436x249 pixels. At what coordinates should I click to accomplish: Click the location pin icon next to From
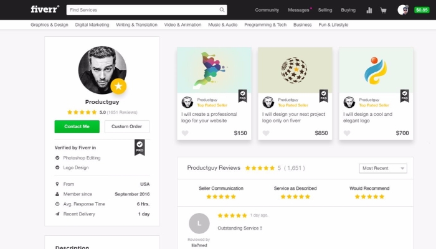click(x=57, y=184)
